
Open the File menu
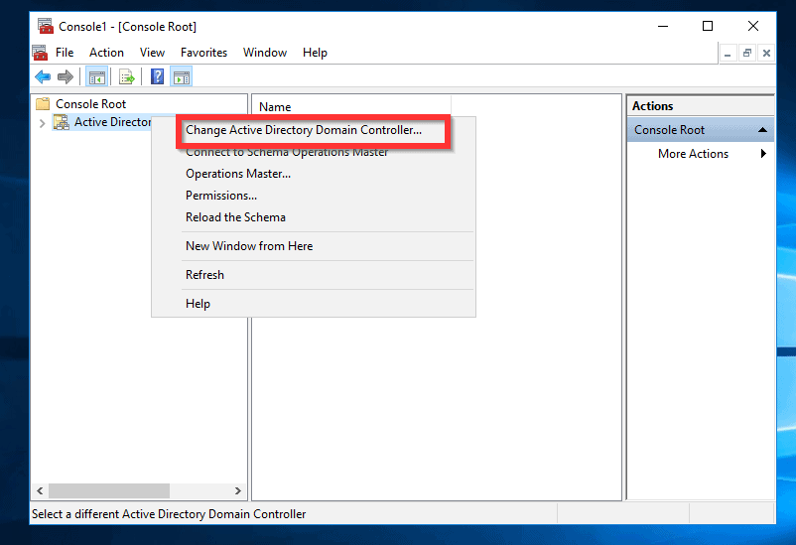pos(65,53)
